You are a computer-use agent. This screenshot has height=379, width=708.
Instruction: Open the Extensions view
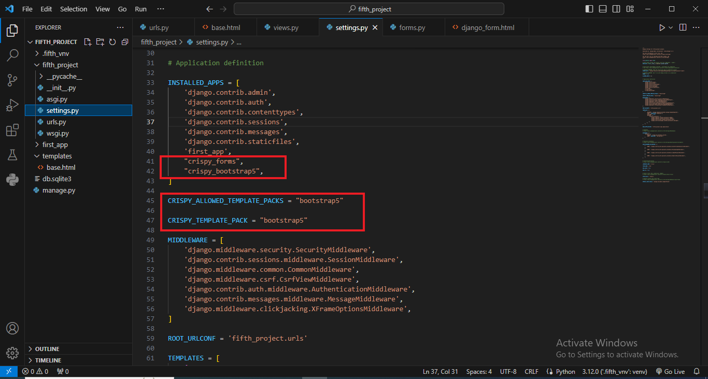12,130
